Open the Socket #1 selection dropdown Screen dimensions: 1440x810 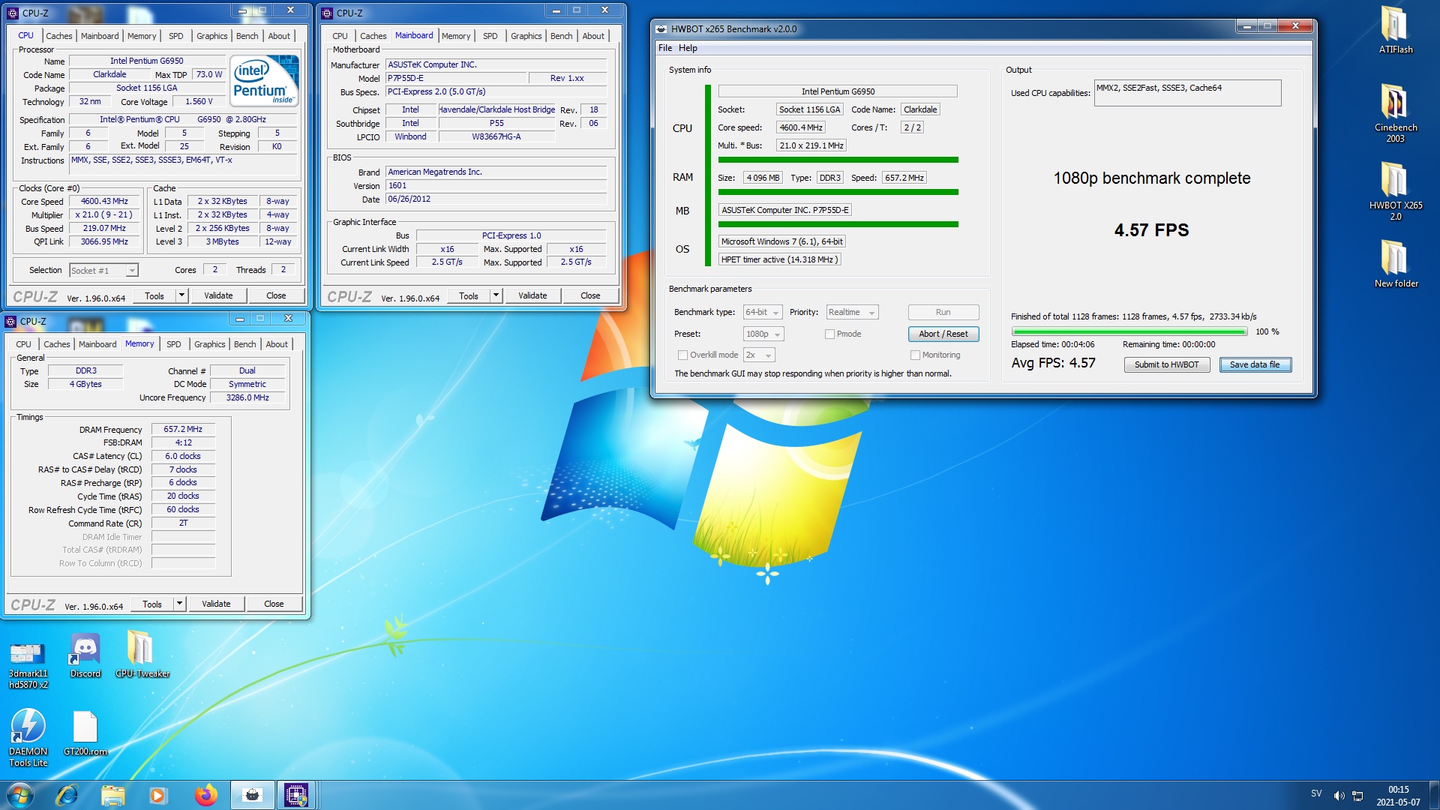103,271
